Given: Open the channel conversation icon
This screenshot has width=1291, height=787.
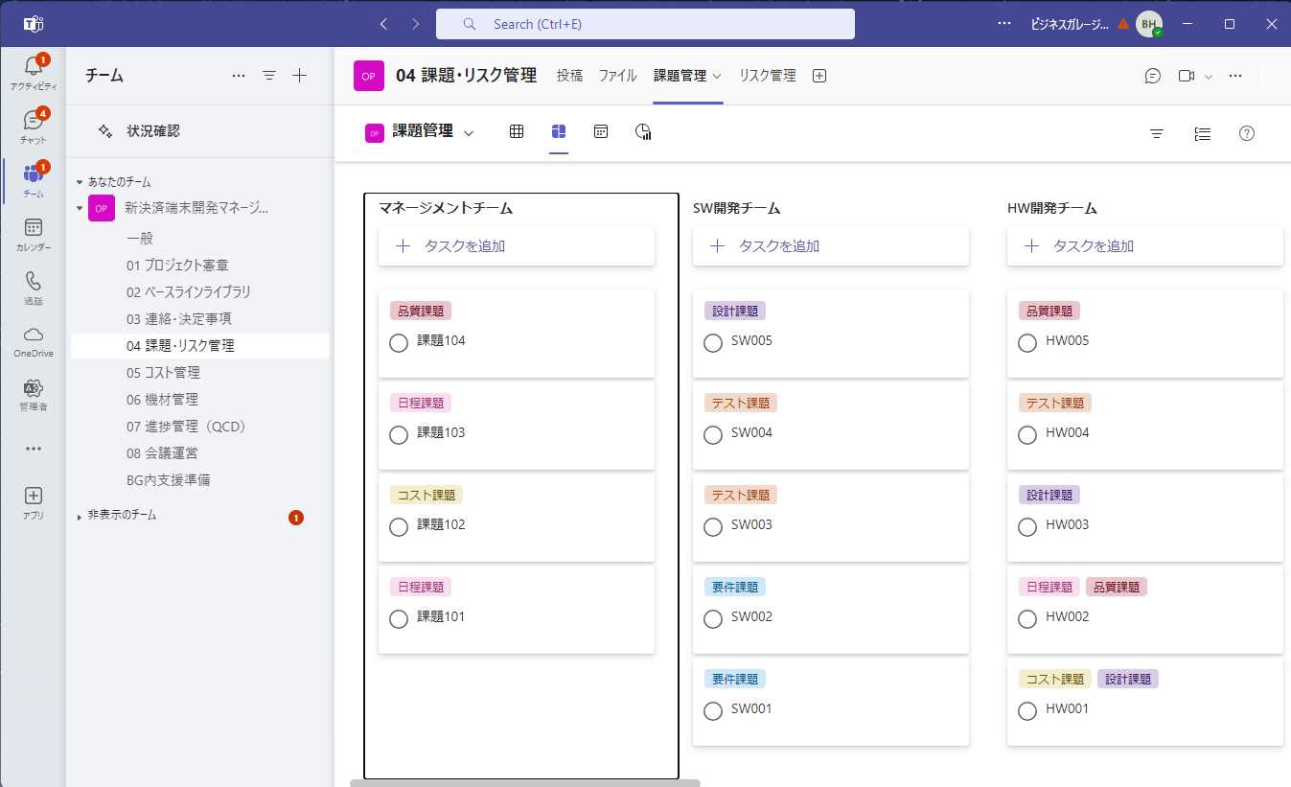Looking at the screenshot, I should point(1153,76).
